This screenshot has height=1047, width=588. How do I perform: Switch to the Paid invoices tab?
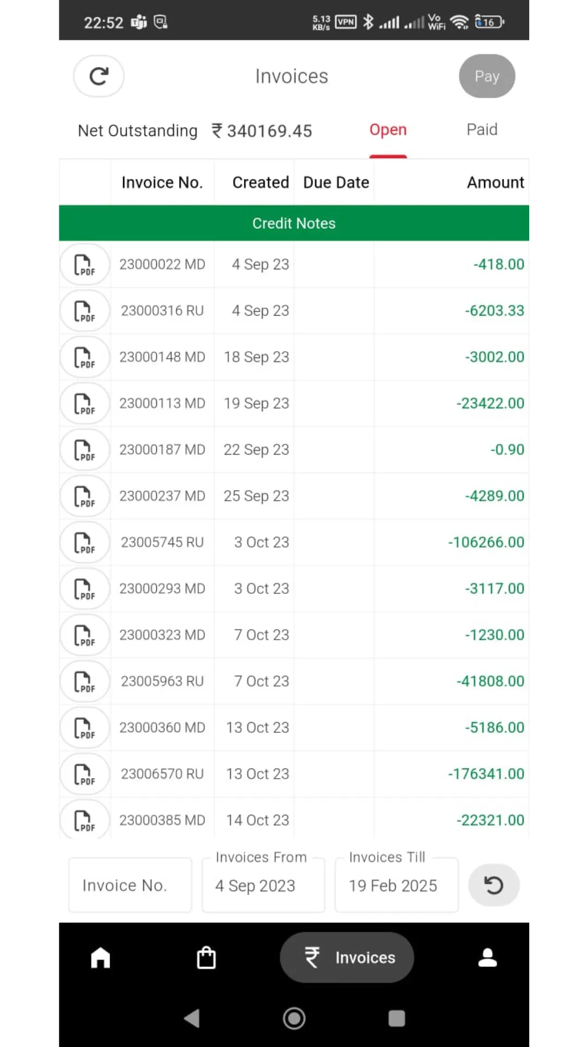click(x=482, y=130)
